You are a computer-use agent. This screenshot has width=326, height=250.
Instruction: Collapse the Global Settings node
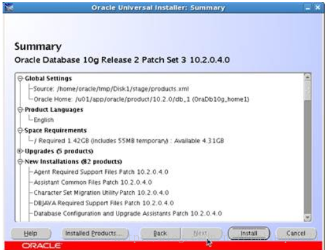click(x=20, y=79)
